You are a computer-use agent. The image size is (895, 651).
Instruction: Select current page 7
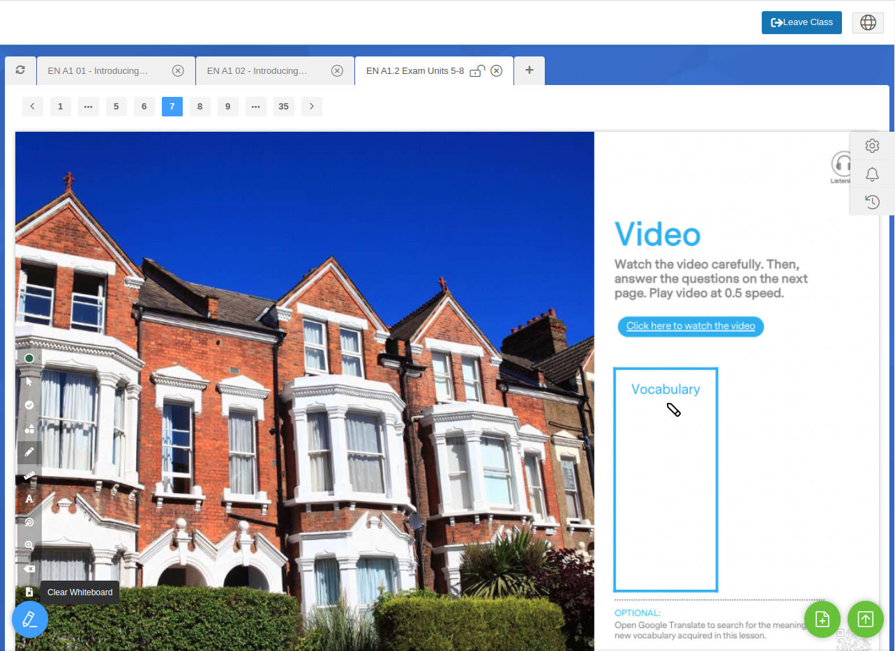pyautogui.click(x=172, y=107)
